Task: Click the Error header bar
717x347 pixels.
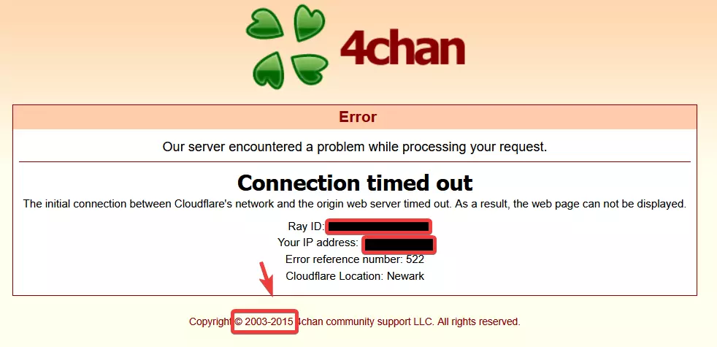Action: (355, 117)
